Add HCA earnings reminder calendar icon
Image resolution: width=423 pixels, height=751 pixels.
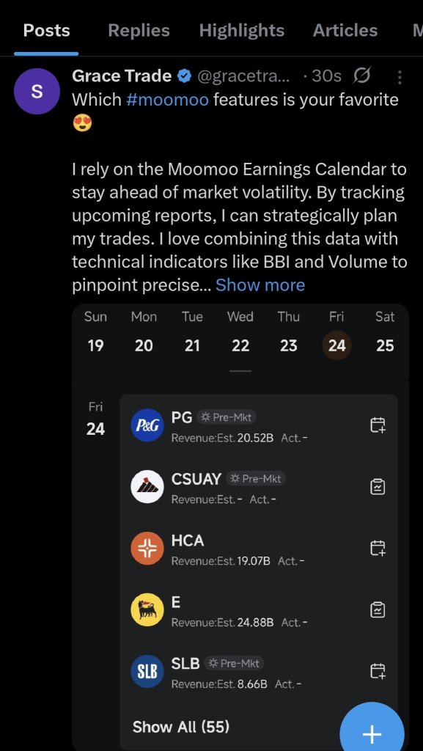[378, 548]
